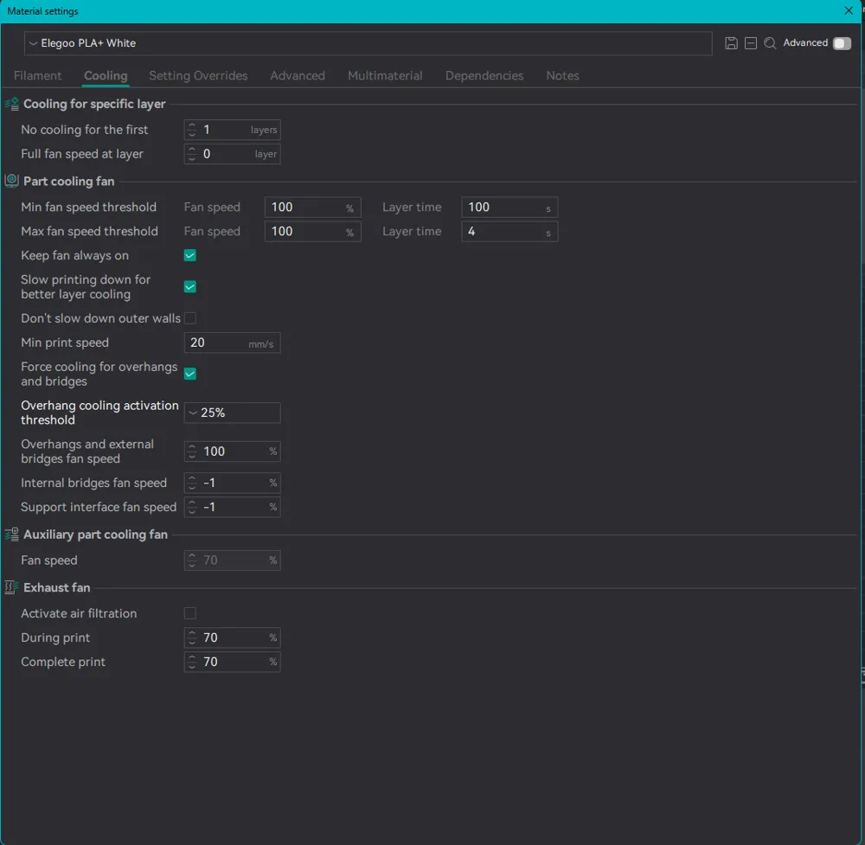Switch to the Filament tab
This screenshot has width=865, height=845.
[37, 76]
